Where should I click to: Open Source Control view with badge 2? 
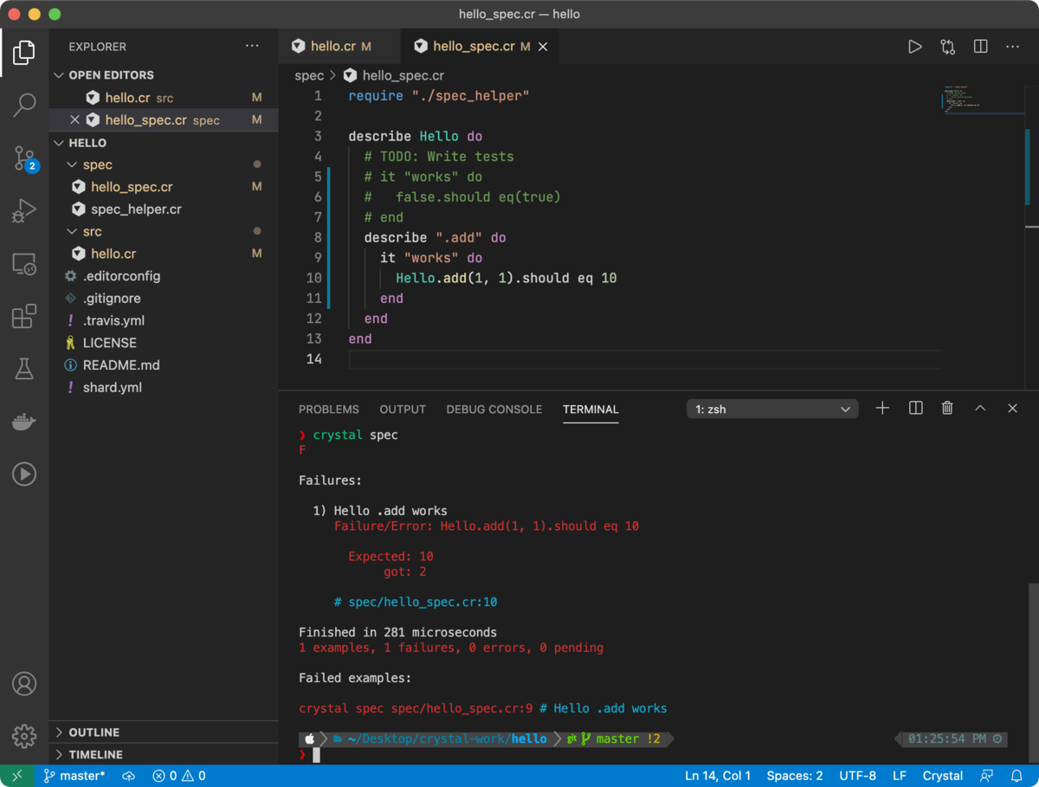[25, 158]
